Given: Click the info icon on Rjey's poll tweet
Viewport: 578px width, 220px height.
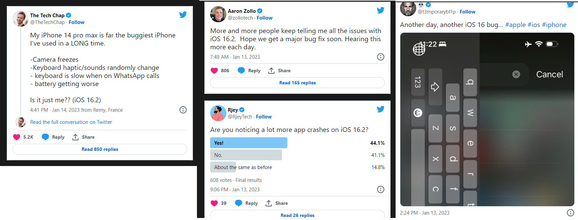Looking at the screenshot, I should (x=381, y=189).
